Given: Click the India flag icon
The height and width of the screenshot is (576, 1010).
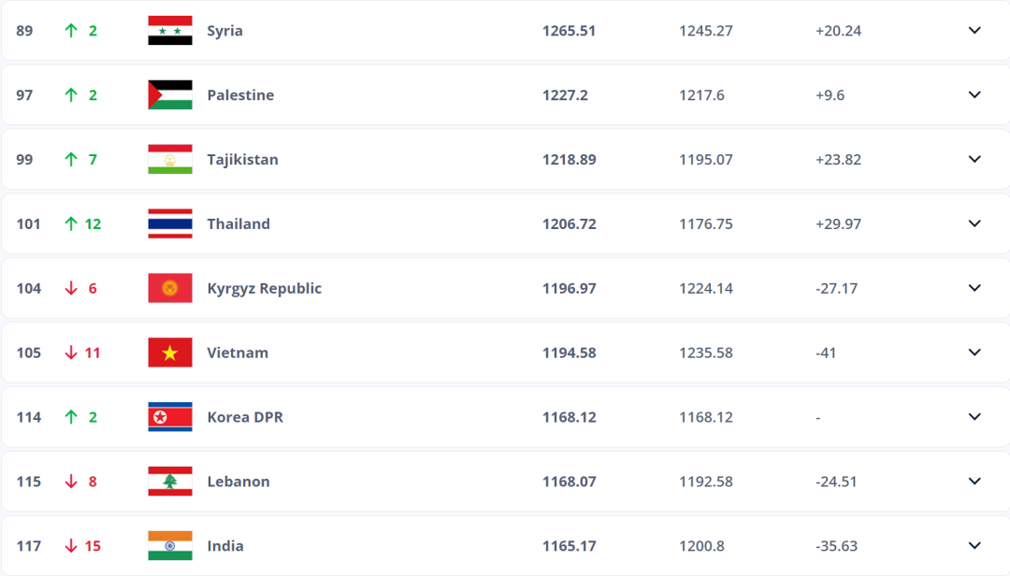Looking at the screenshot, I should pyautogui.click(x=170, y=546).
